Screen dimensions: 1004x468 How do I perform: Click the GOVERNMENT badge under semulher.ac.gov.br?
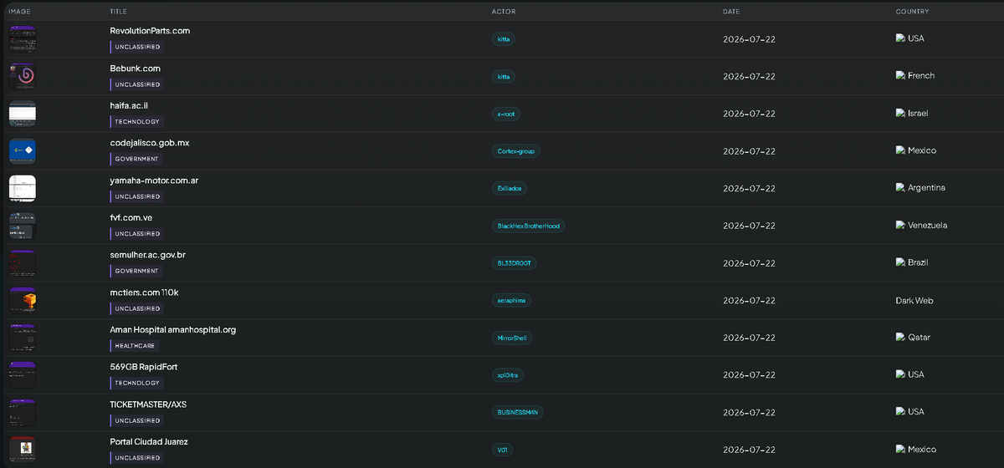pyautogui.click(x=137, y=272)
